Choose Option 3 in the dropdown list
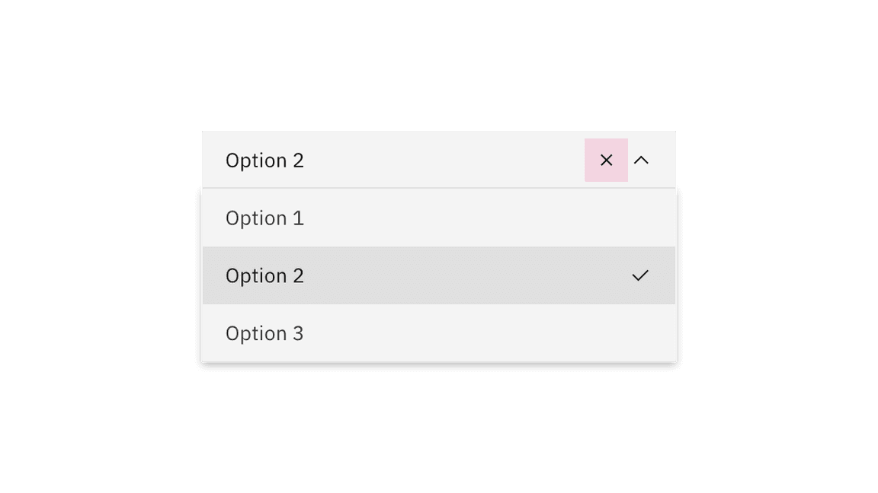878x493 pixels. (264, 333)
